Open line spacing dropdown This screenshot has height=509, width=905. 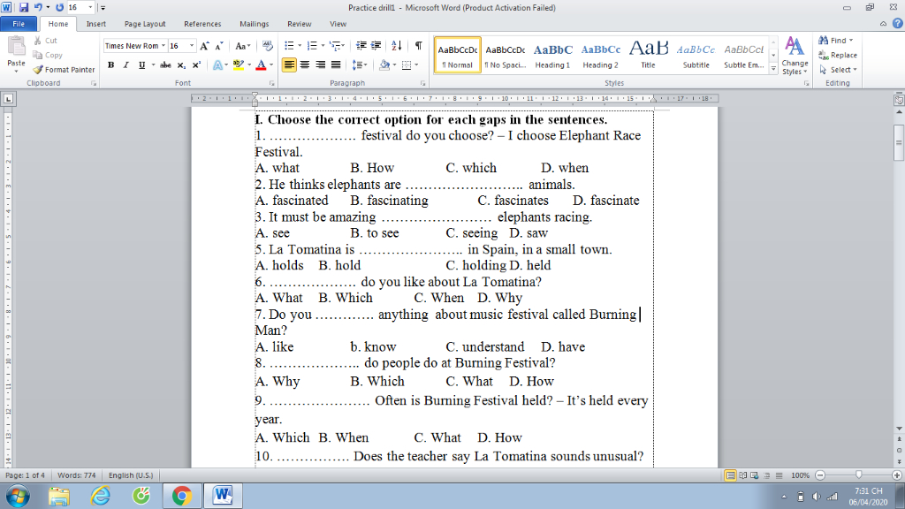pyautogui.click(x=360, y=65)
